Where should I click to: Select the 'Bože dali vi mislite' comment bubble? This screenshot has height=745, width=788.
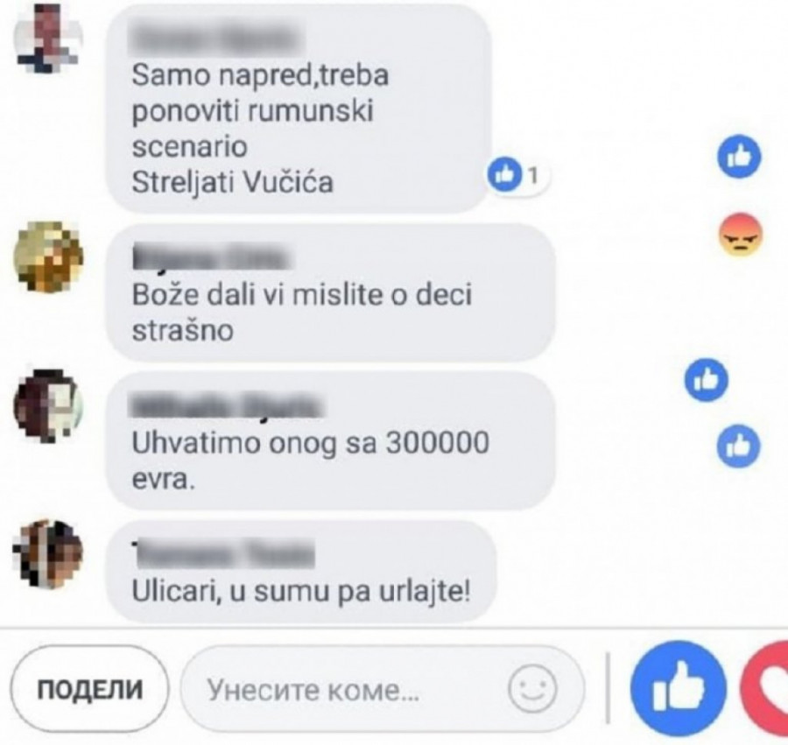pyautogui.click(x=331, y=292)
